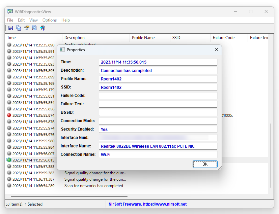Click the empty Failure Text field
The image size is (279, 214).
(x=158, y=104)
